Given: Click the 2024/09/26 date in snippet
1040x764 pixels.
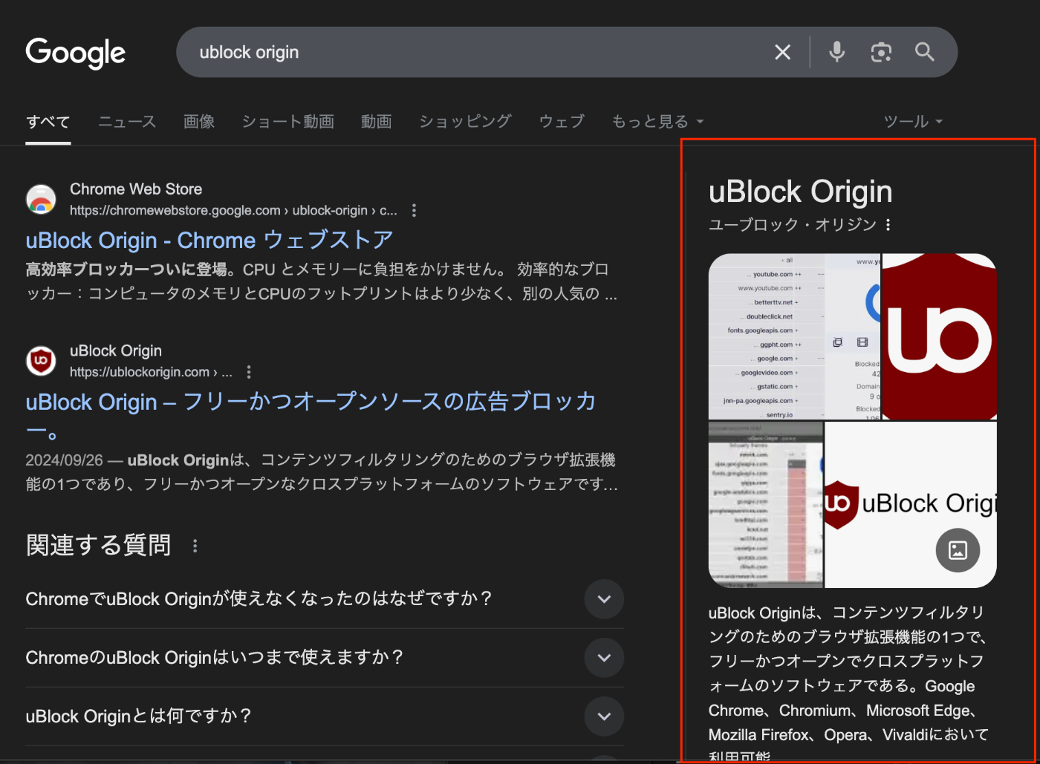Looking at the screenshot, I should pos(64,460).
